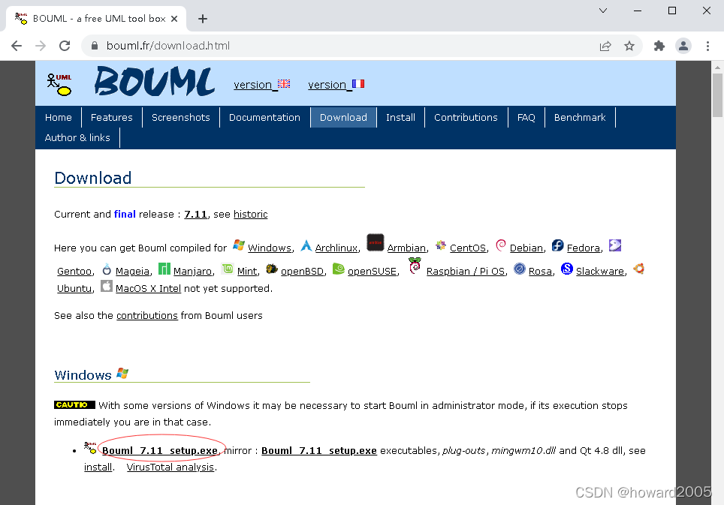Click the Raspberry Pi logo icon

(x=415, y=266)
